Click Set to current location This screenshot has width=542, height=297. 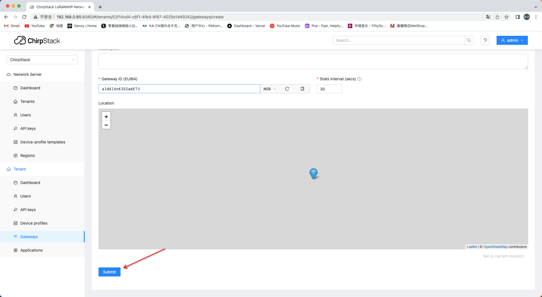[x=503, y=256]
